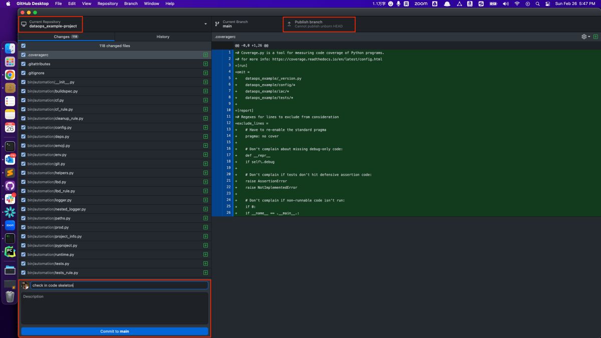Select file bin/automation/runtime.py
Image resolution: width=601 pixels, height=338 pixels.
point(114,254)
